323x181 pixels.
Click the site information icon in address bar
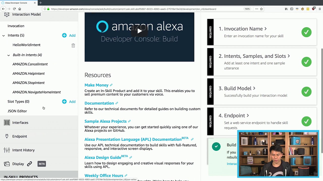(x=45, y=9)
